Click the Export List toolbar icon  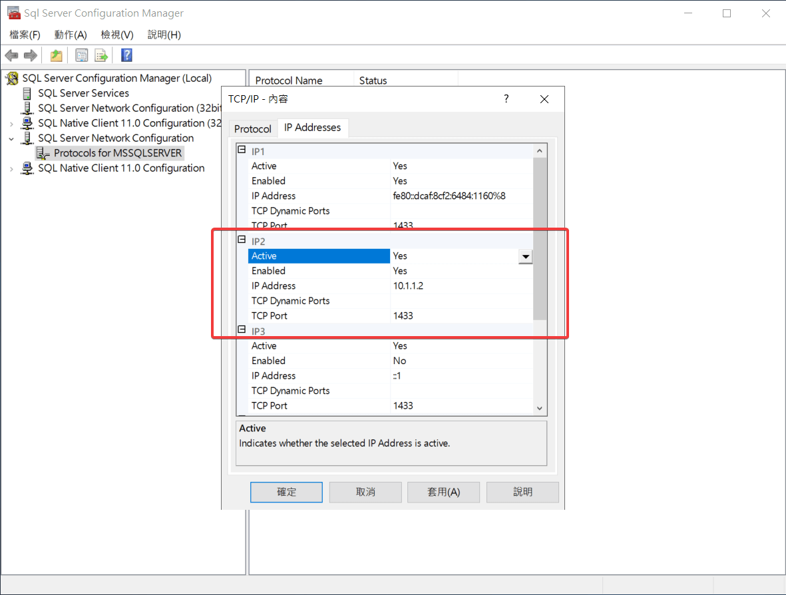coord(101,56)
